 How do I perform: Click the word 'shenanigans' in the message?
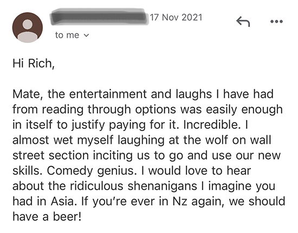(x=162, y=186)
